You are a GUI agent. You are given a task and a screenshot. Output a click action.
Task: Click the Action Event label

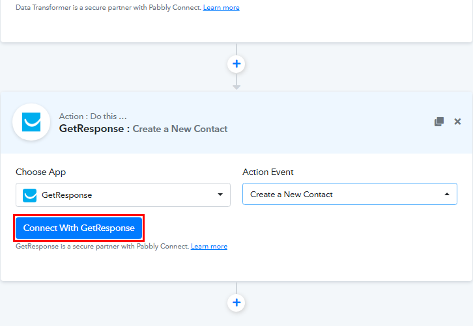coord(268,172)
